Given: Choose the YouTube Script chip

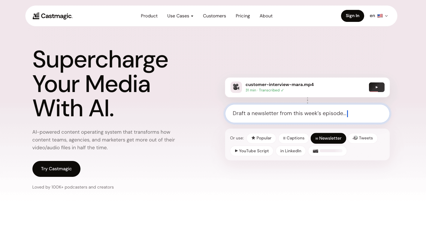Looking at the screenshot, I should click(252, 151).
